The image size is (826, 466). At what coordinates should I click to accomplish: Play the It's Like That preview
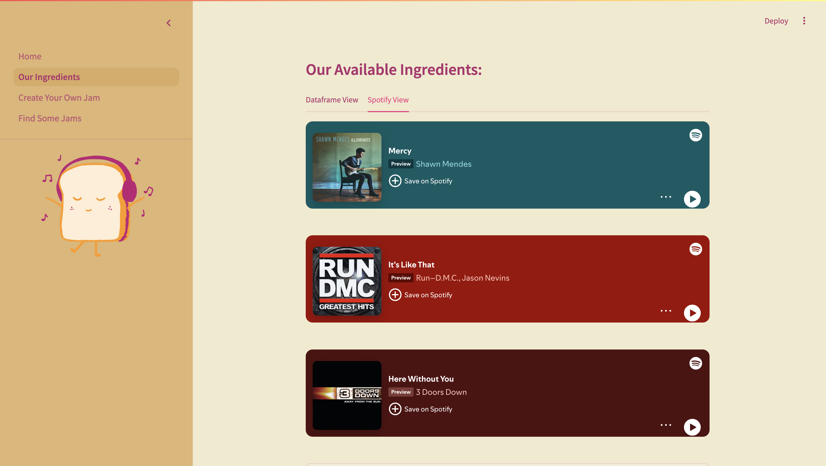pos(692,313)
